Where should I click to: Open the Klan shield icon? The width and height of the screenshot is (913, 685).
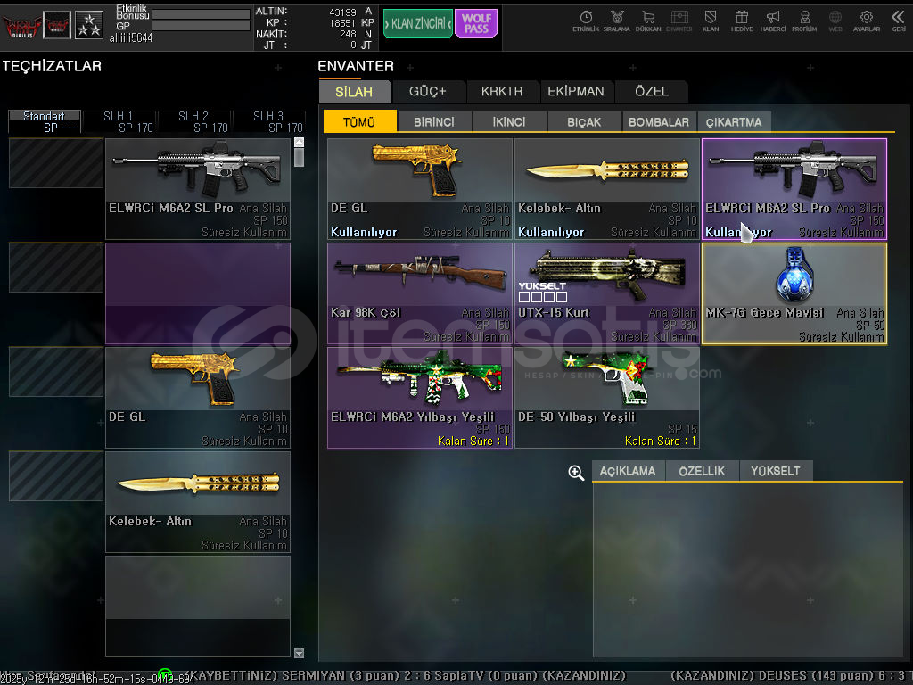(x=711, y=21)
